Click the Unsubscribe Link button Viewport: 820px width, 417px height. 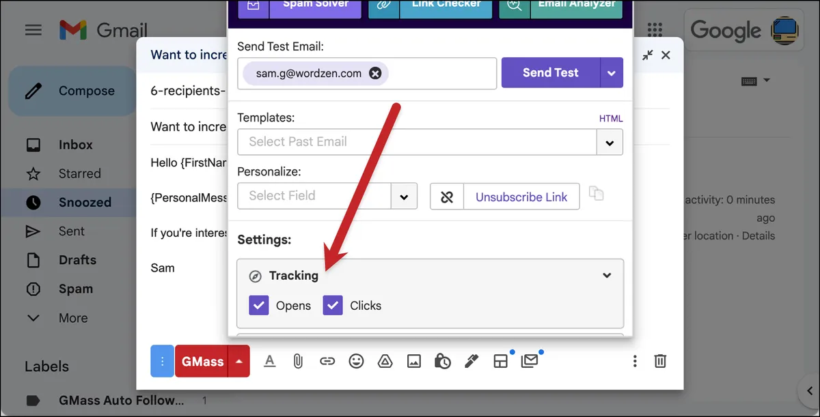pyautogui.click(x=521, y=197)
